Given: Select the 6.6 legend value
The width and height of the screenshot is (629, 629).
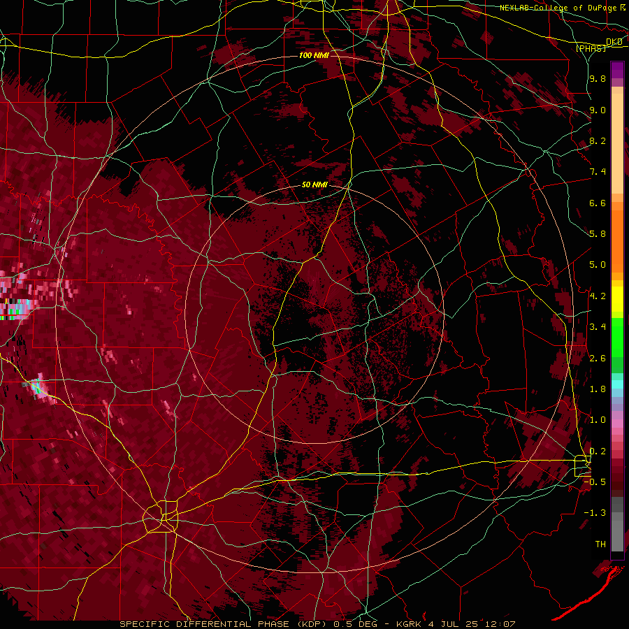Looking at the screenshot, I should (x=598, y=203).
